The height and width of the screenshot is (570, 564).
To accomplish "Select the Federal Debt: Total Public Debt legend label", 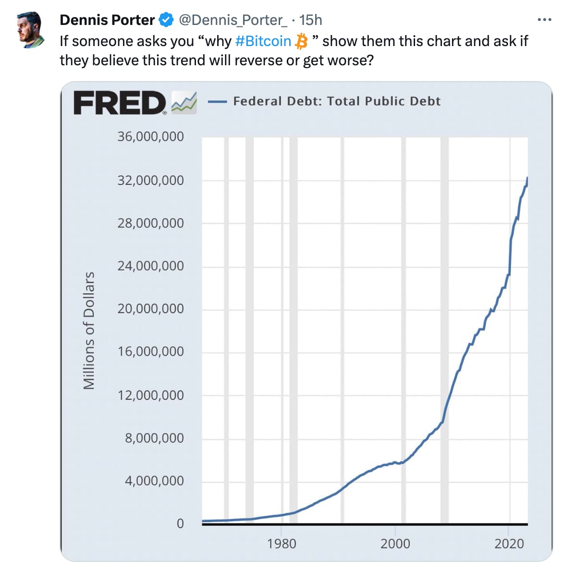I will [x=337, y=101].
